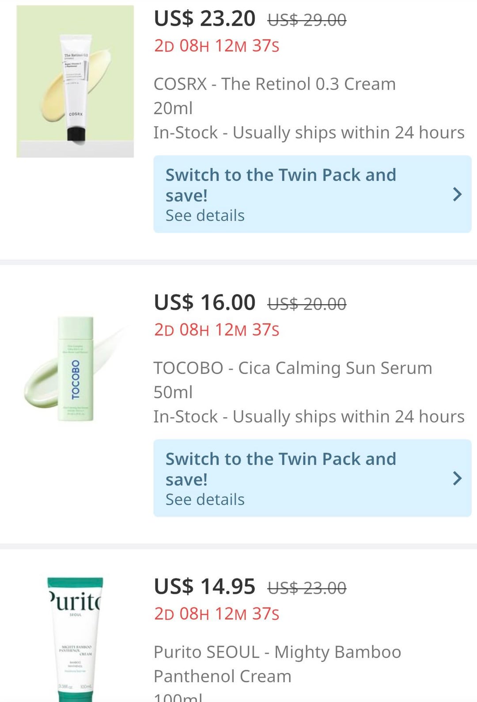Click "See details" in the TOCOBO Twin Pack banner

[205, 500]
